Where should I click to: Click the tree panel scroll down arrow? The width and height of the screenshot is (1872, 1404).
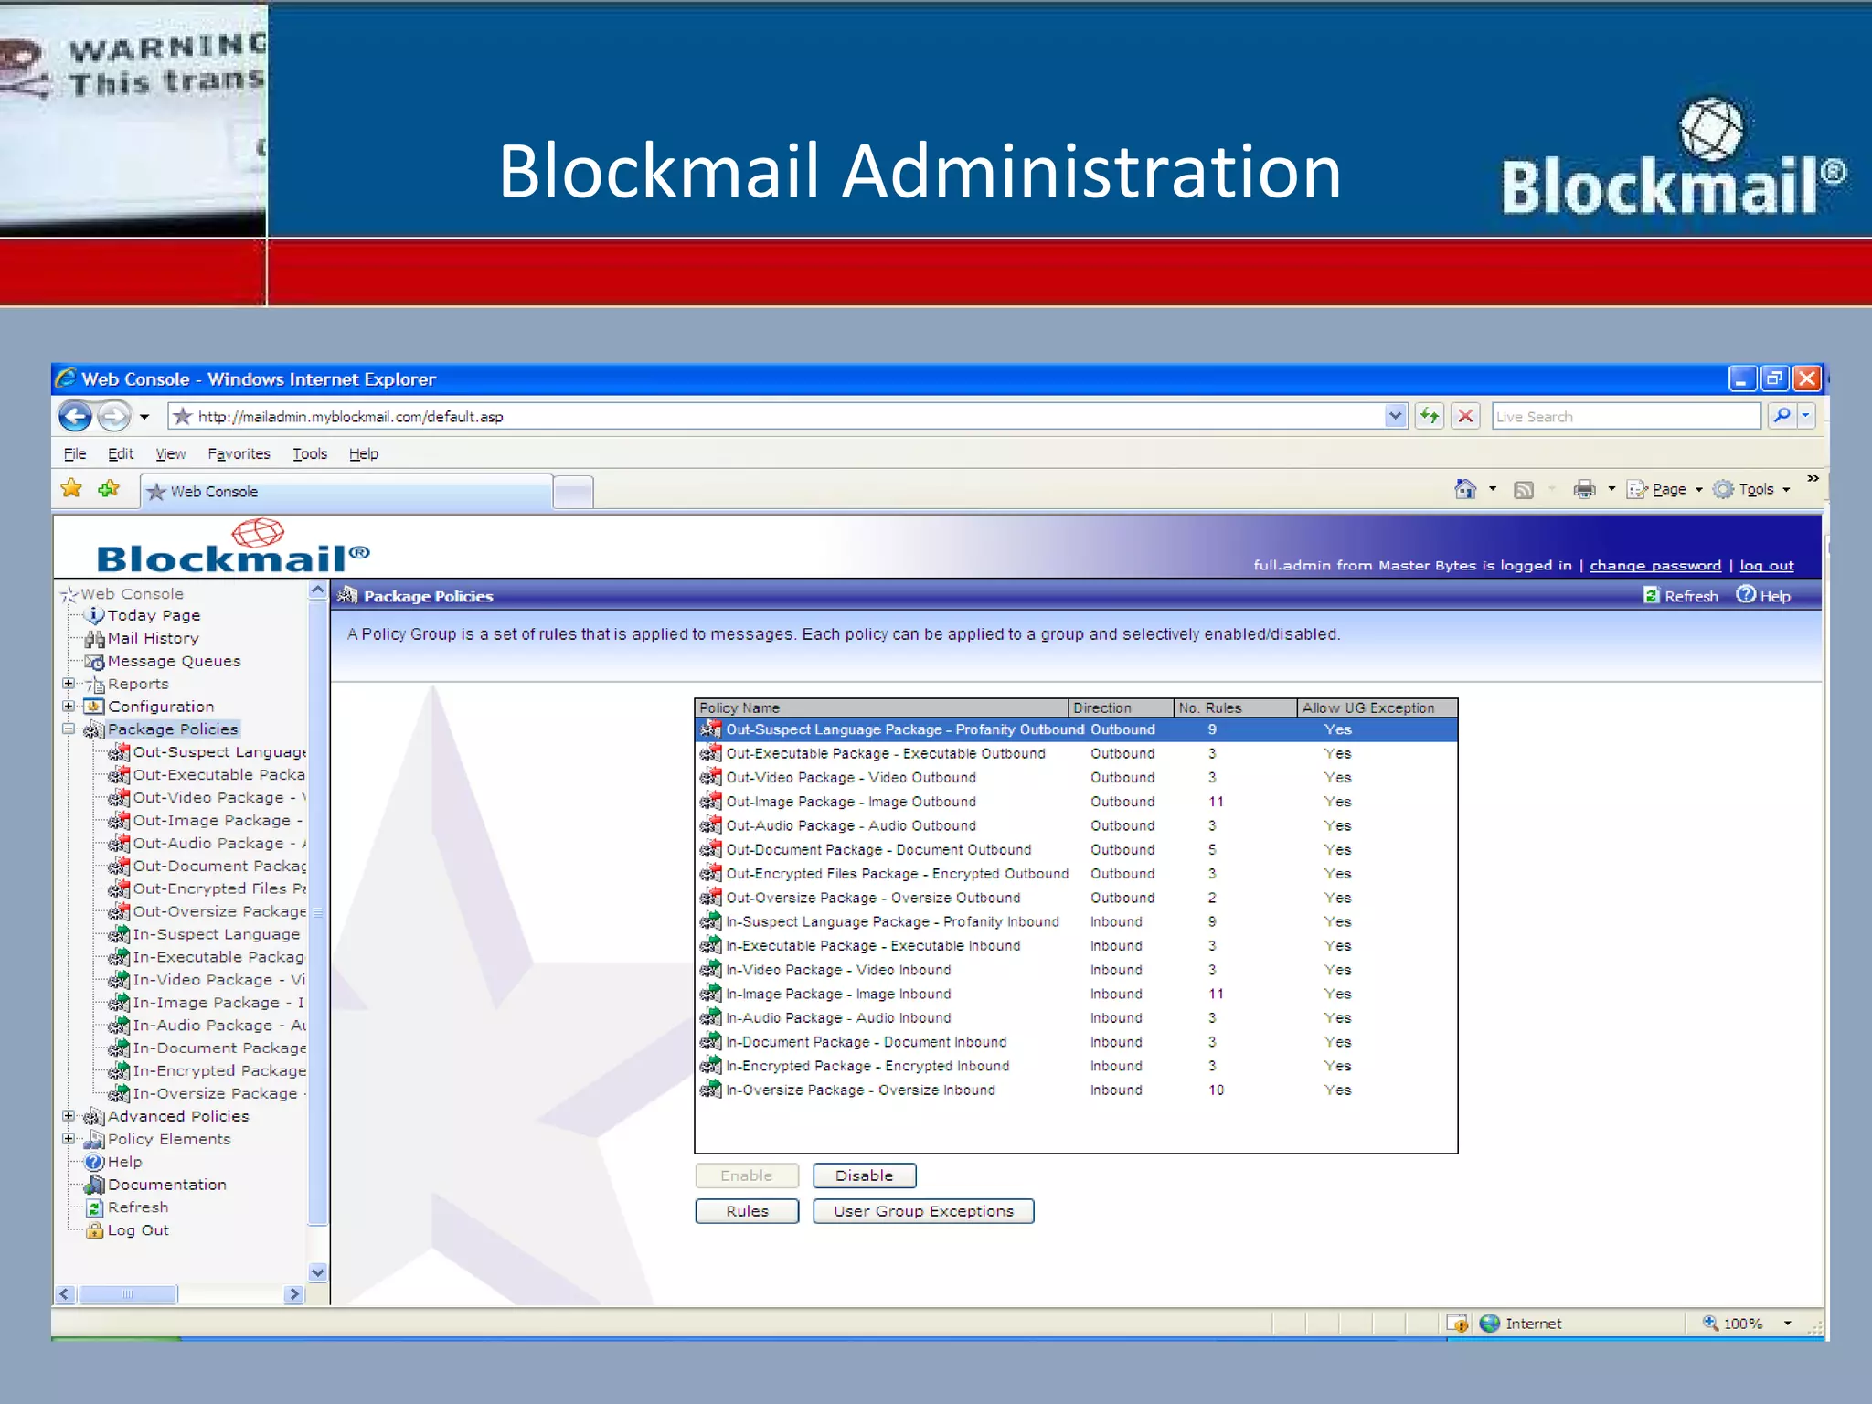pos(317,1271)
